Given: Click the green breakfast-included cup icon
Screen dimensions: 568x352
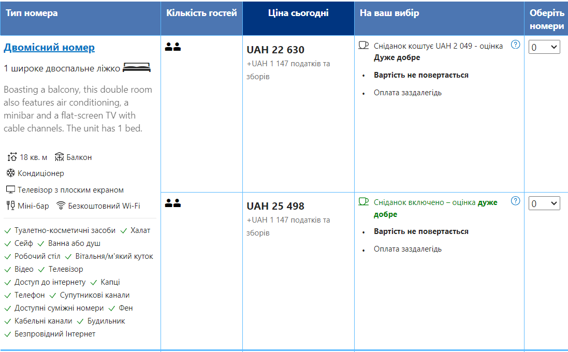Looking at the screenshot, I should (363, 201).
